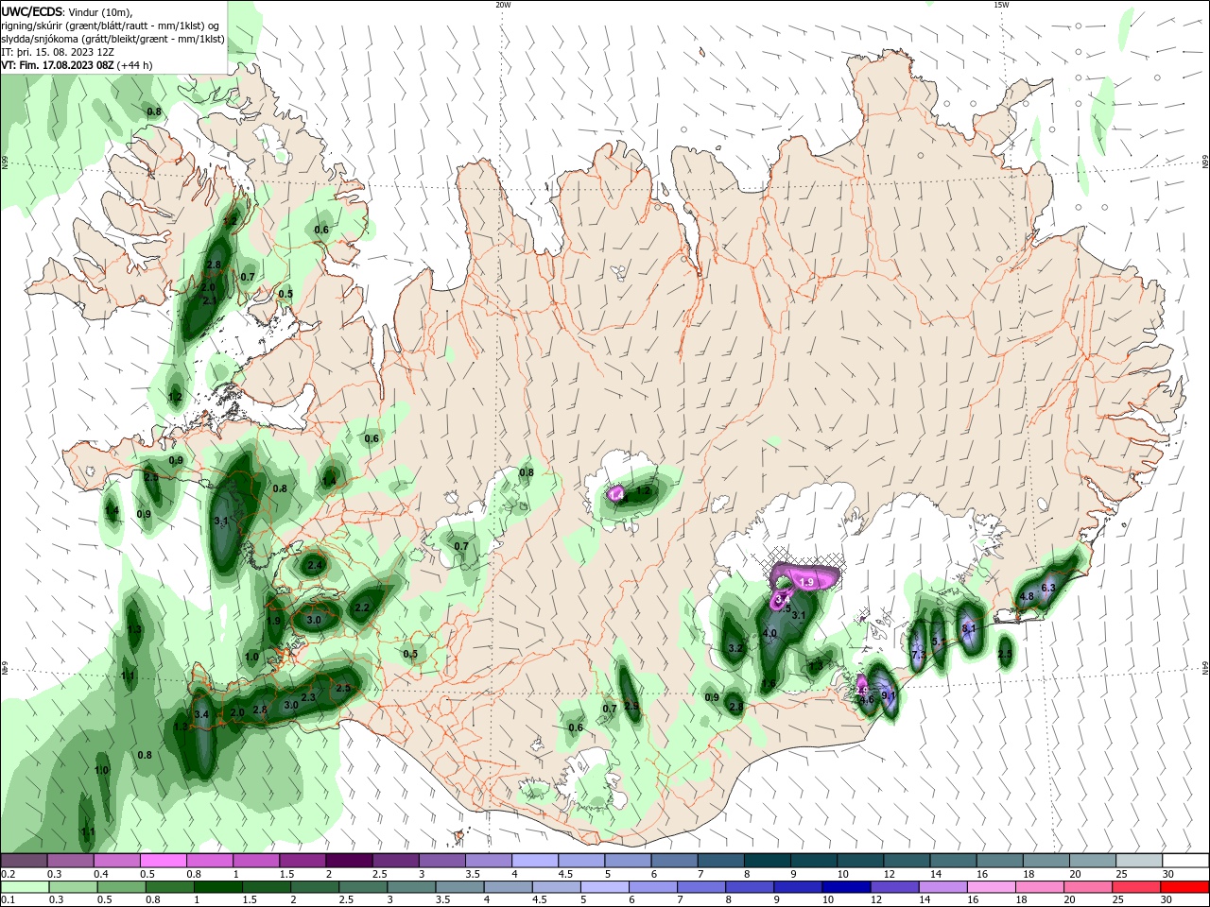Screen dimensions: 1210x907
Task: Click the 0.1 label in rain legend
Action: pos(9,900)
